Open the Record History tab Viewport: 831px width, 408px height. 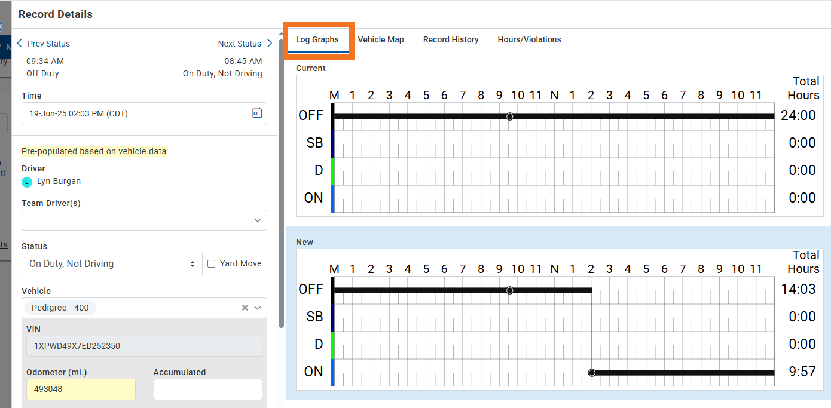click(x=451, y=39)
